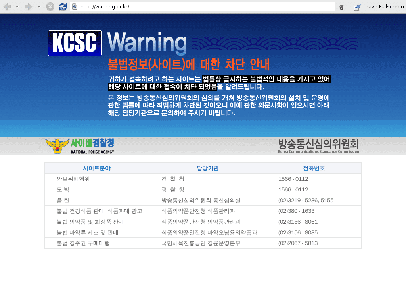This screenshot has width=406, height=305.
Task: Select the 안보위해행위 table cell
Action: [97, 179]
